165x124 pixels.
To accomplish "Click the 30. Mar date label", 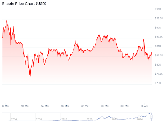I will tap(125, 106).
